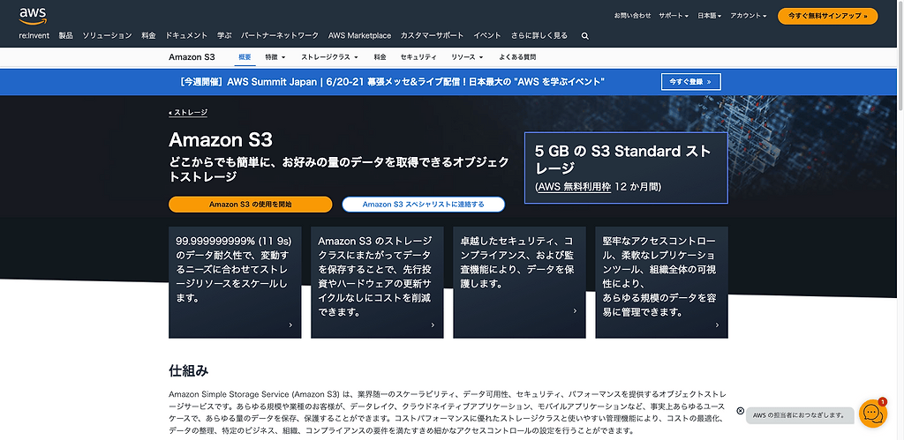Click the 5 GB S3 Standard free tier box

626,168
